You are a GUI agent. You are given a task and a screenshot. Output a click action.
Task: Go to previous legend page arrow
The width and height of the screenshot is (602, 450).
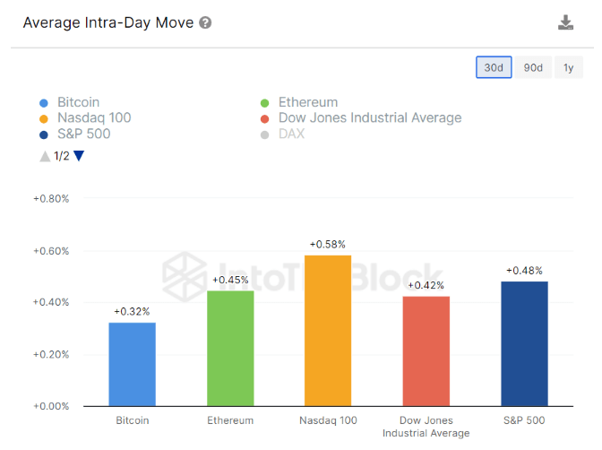click(x=45, y=156)
